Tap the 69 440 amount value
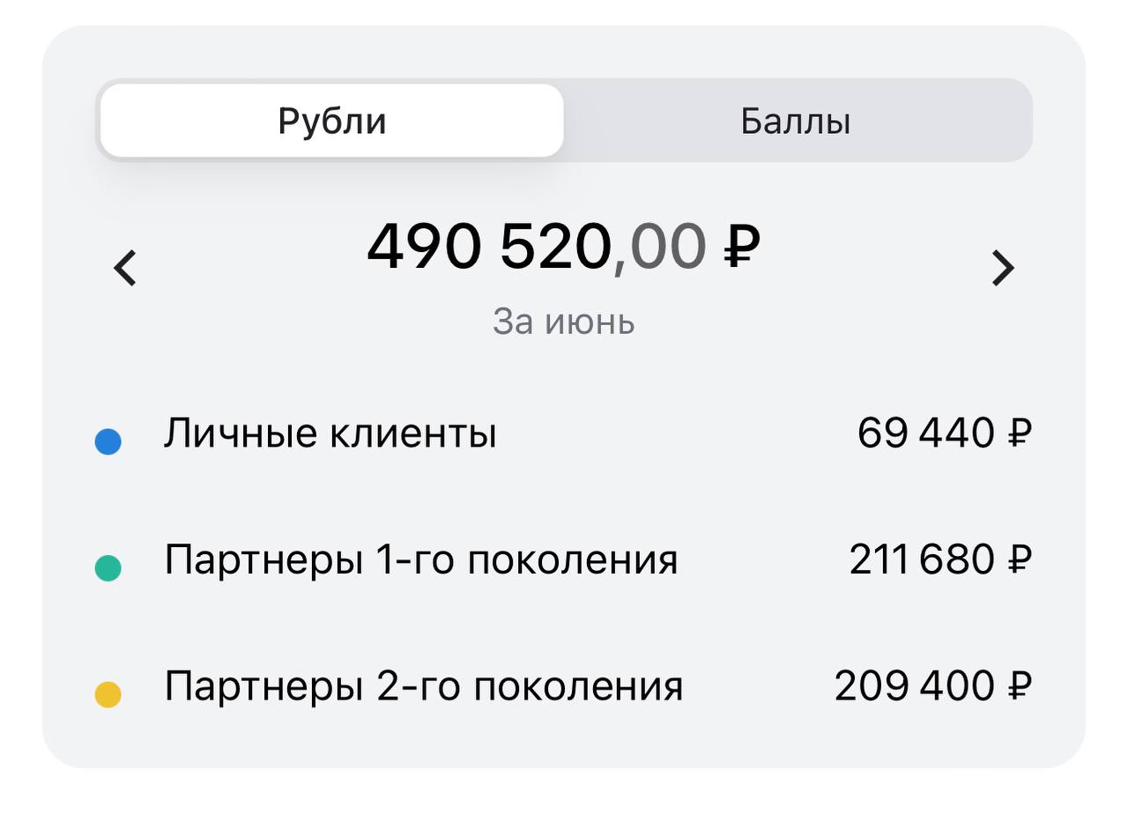 [925, 433]
